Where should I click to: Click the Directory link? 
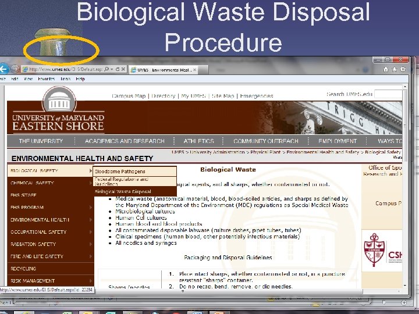coord(163,96)
